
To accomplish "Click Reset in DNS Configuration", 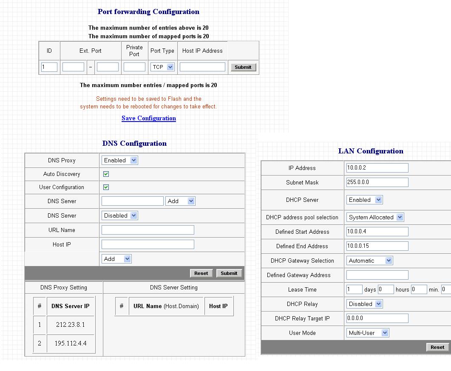I will [201, 273].
